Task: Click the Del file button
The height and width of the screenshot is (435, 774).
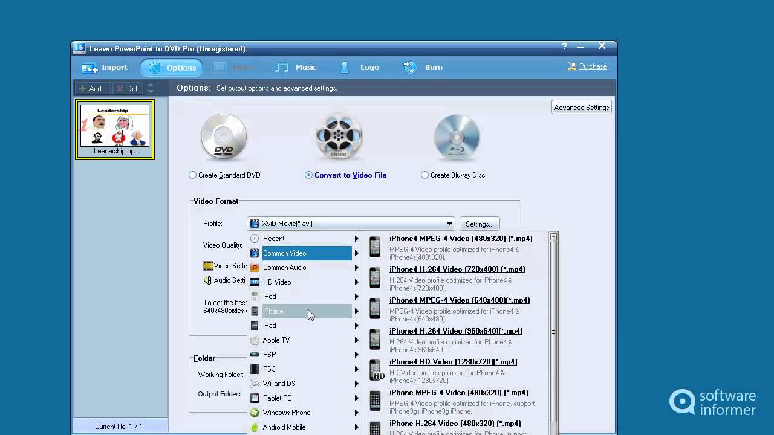Action: (128, 88)
